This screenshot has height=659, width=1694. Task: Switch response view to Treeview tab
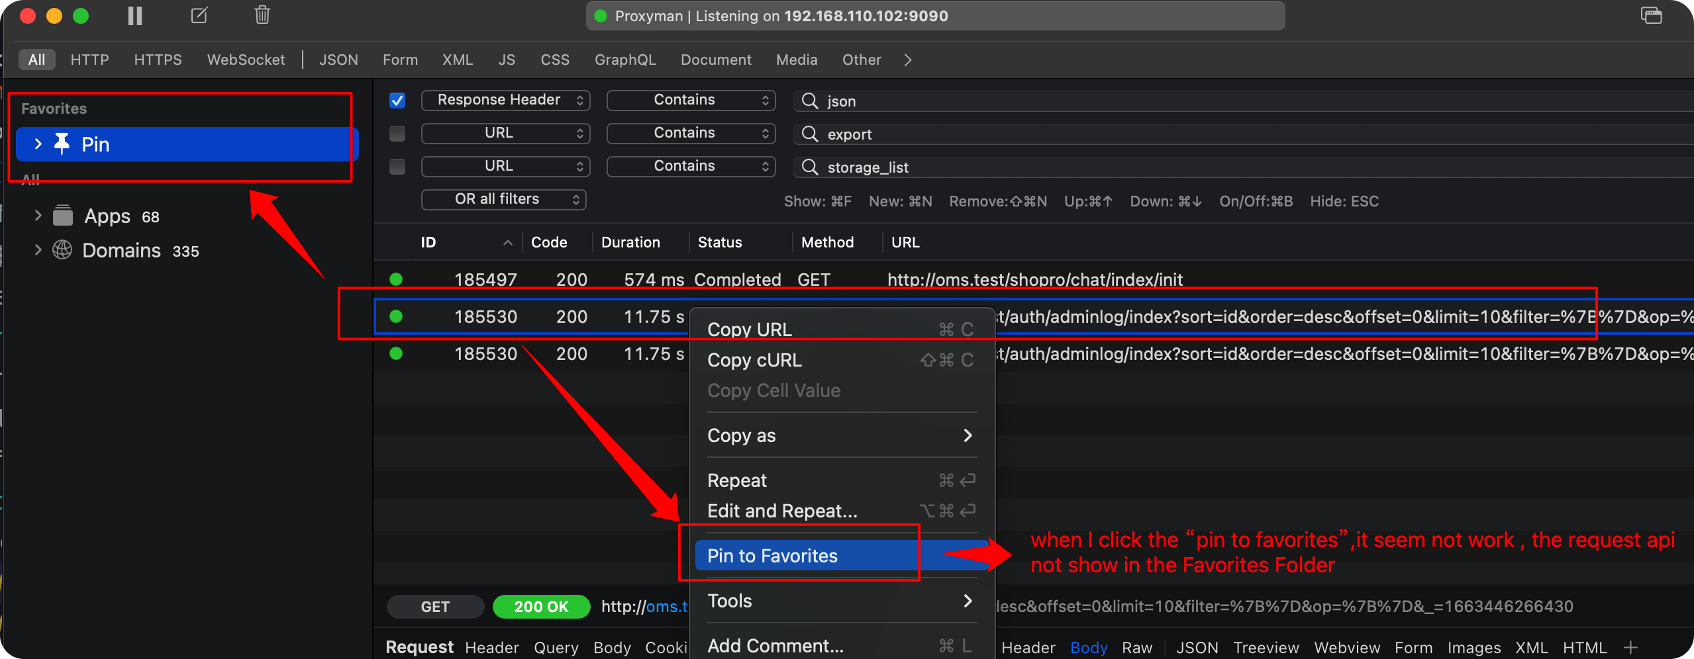[x=1266, y=647]
